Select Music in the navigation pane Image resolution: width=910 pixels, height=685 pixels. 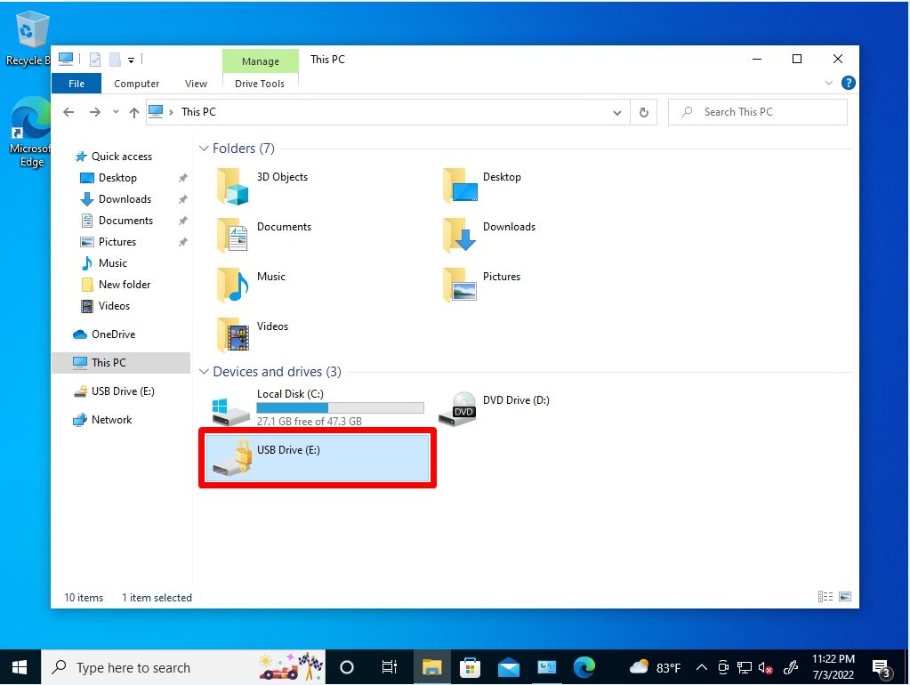(113, 263)
